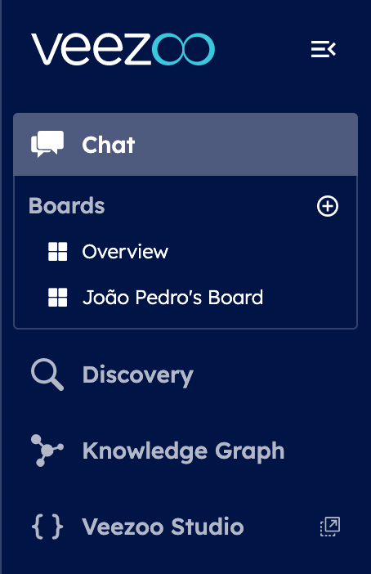The height and width of the screenshot is (574, 371).
Task: Open the Chat section label
Action: [x=109, y=145]
